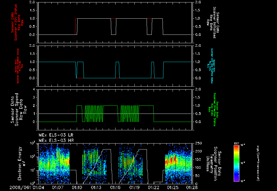This screenshot has width=277, height=191.
Task: Click the 01:10 time axis label
Action: click(x=77, y=187)
